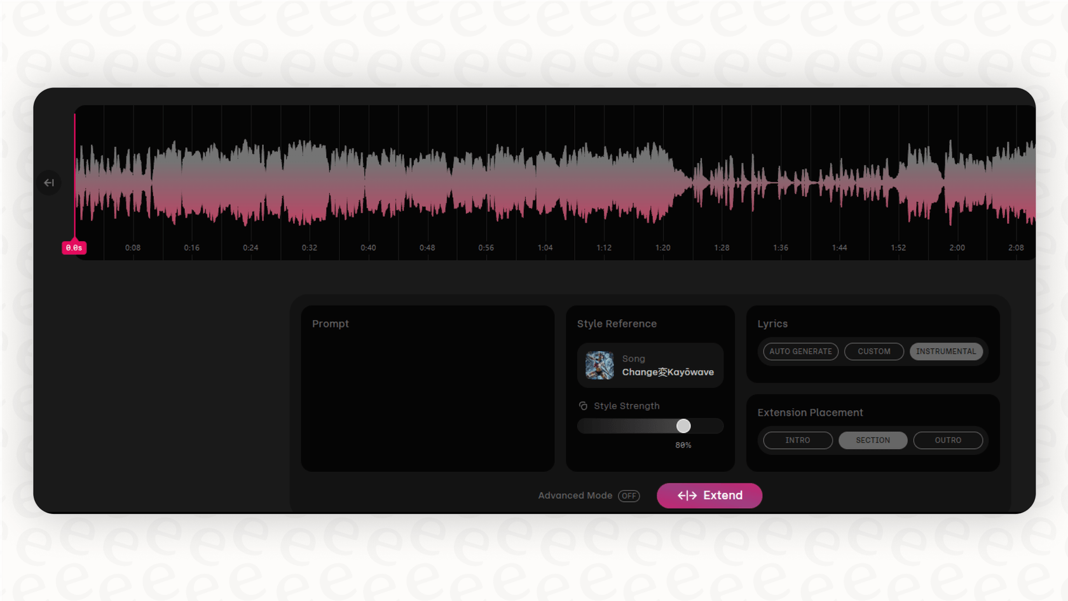
Task: Click the Style Strength slider handle
Action: [x=683, y=426]
